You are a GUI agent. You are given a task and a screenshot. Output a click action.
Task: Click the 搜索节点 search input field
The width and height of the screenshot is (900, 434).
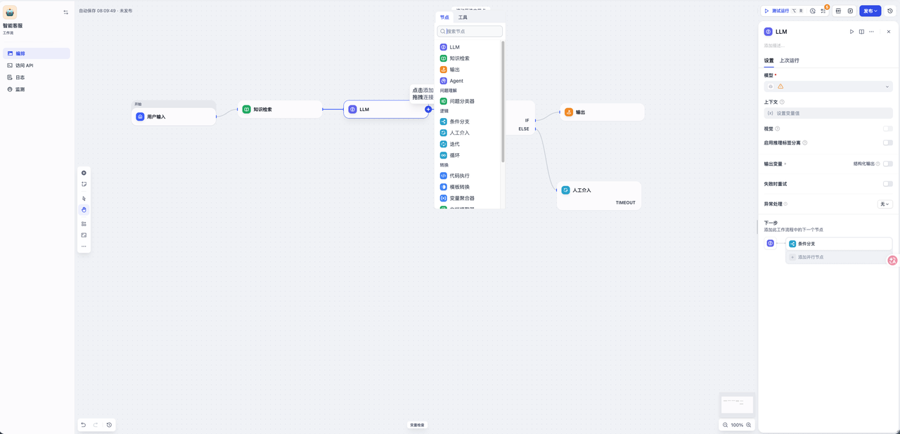tap(472, 32)
